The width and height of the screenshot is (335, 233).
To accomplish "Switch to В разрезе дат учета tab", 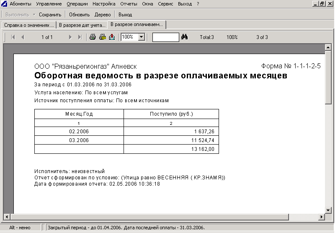I will [82, 25].
